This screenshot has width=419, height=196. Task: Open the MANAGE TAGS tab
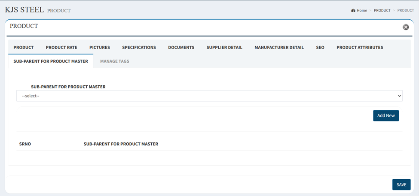(115, 61)
